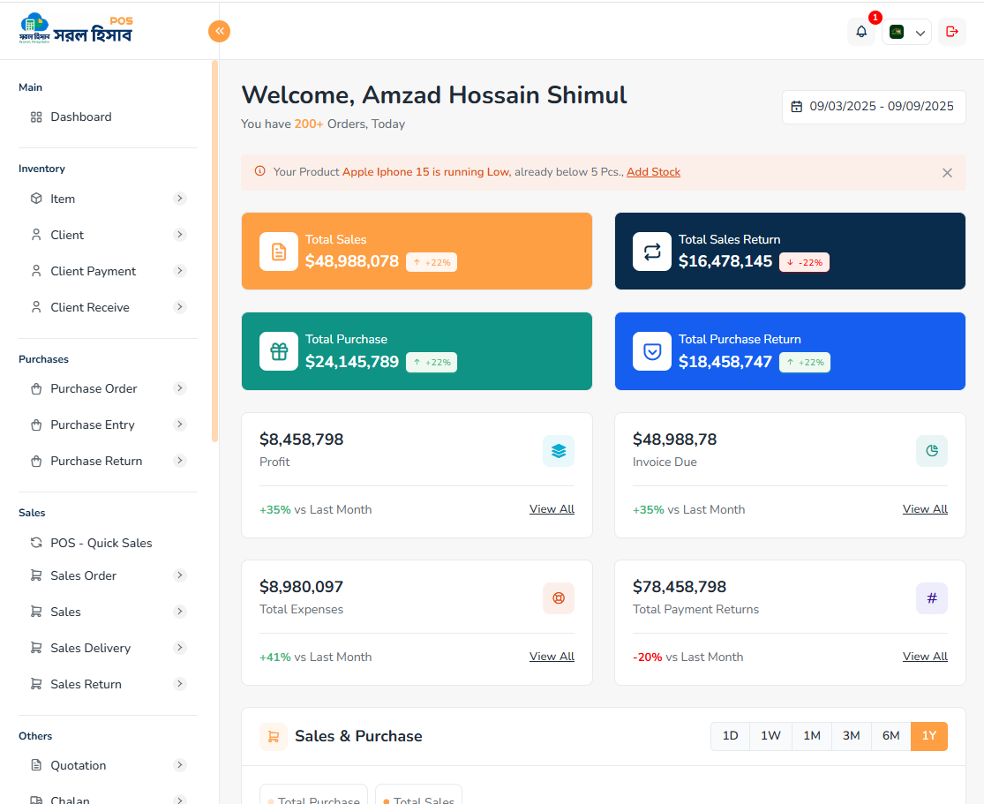Expand the Sales Return menu

coord(179,684)
